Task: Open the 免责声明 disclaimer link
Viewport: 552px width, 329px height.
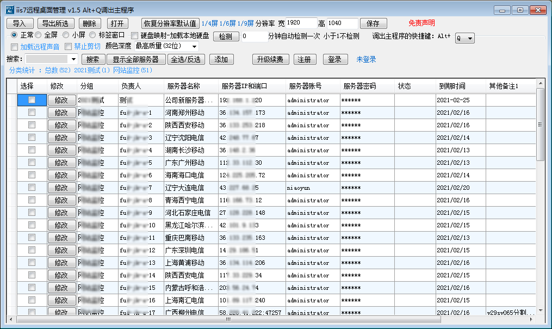Action: coord(421,23)
